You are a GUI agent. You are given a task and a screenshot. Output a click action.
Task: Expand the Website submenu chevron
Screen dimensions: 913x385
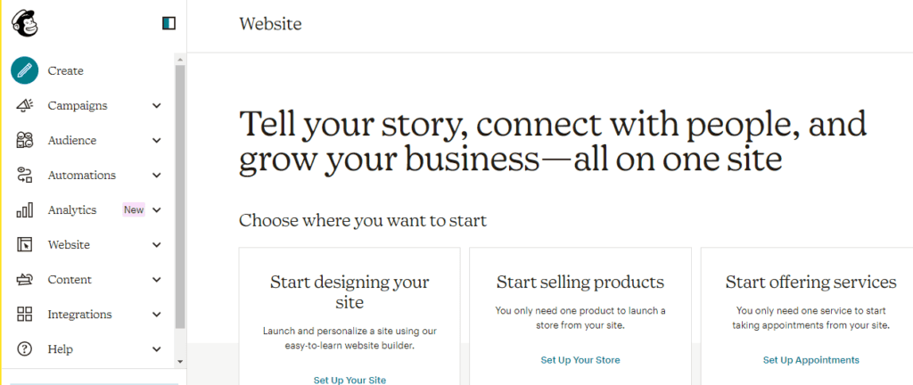(x=157, y=245)
